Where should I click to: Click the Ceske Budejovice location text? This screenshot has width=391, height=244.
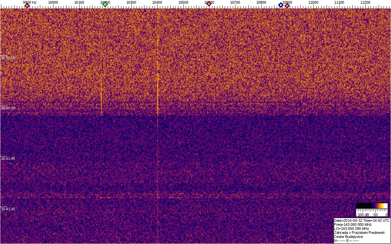348,237
